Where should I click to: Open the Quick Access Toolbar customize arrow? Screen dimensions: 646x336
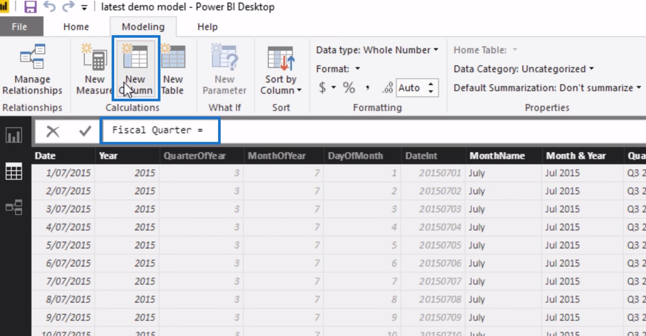click(x=84, y=7)
